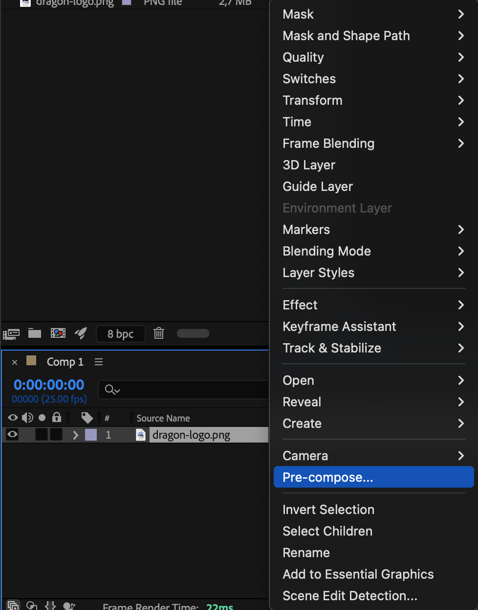This screenshot has height=610, width=478.
Task: Click the Create New Composition icon
Action: click(58, 333)
